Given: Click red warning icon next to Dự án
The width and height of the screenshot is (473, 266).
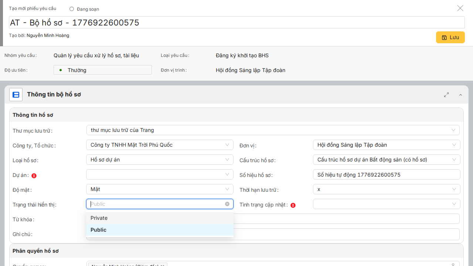Looking at the screenshot, I should coord(34,176).
